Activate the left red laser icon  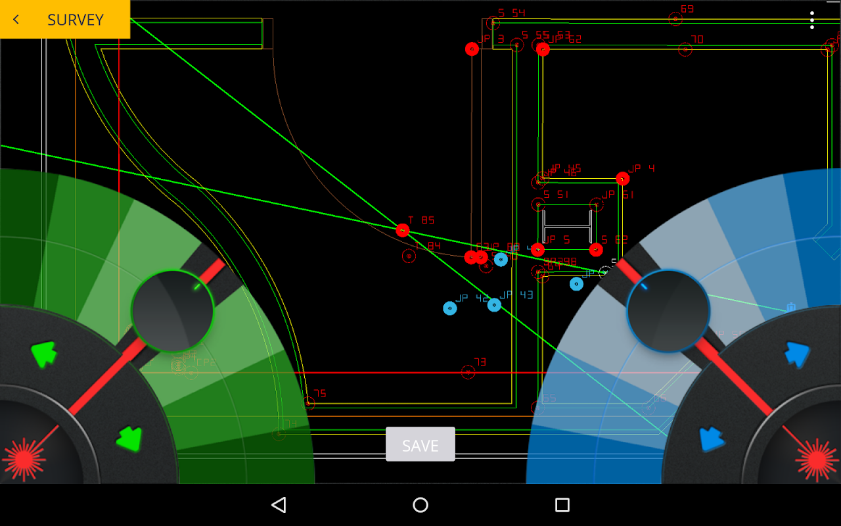[x=24, y=460]
